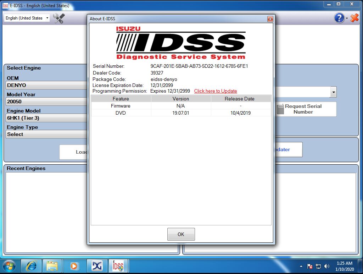Screen dimensions: 363x274
Task: Select the DVD row cell
Action: (x=121, y=113)
